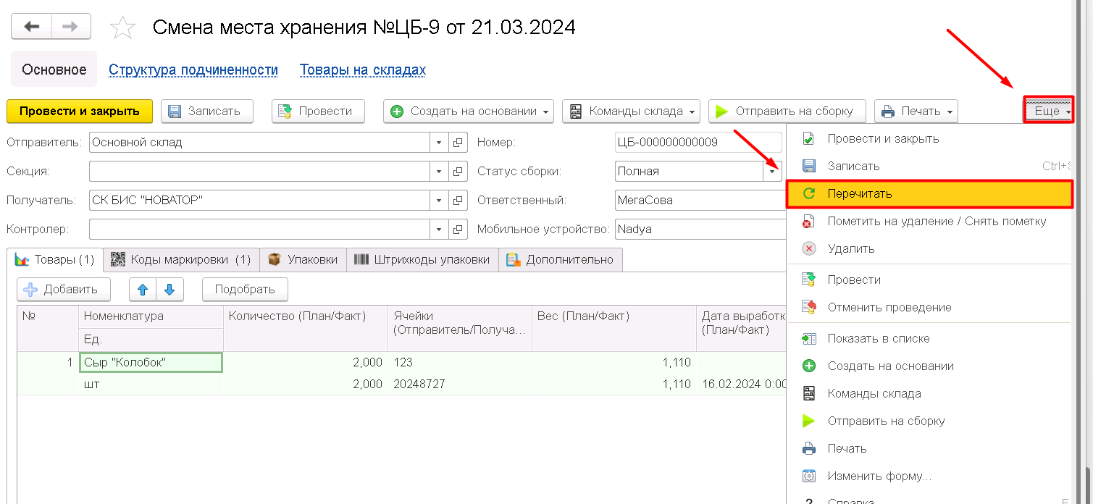The height and width of the screenshot is (504, 1093).
Task: Open the Товары на складах link
Action: coord(363,70)
